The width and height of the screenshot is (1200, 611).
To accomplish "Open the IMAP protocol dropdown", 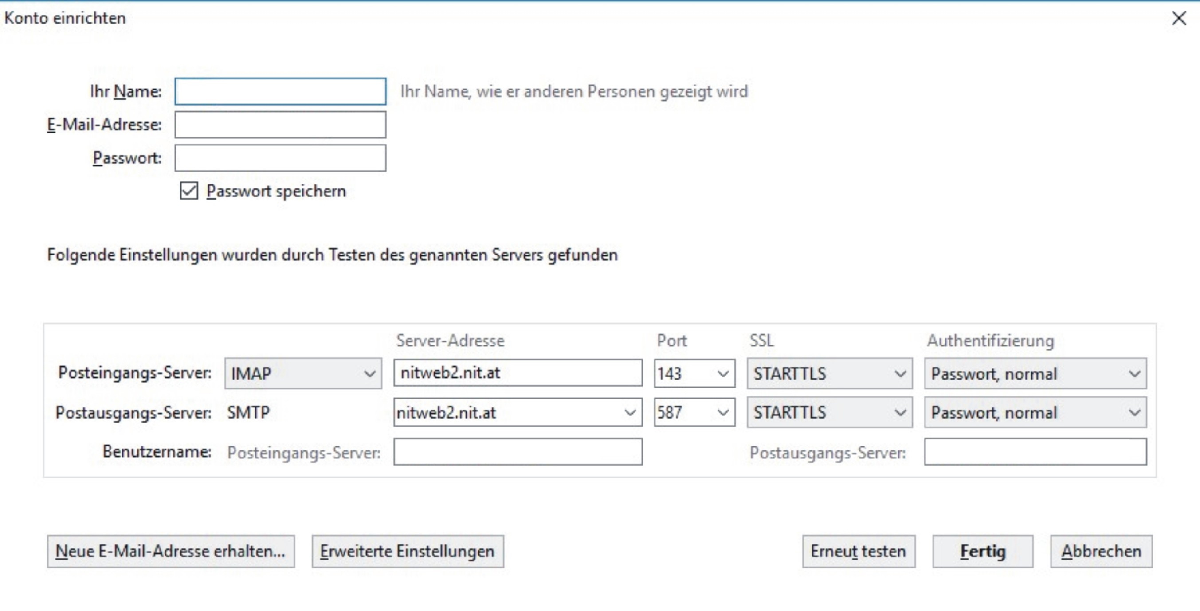I will pos(303,373).
